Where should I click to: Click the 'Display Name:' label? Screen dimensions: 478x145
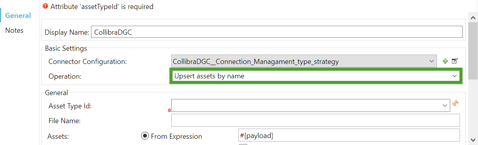pyautogui.click(x=67, y=33)
